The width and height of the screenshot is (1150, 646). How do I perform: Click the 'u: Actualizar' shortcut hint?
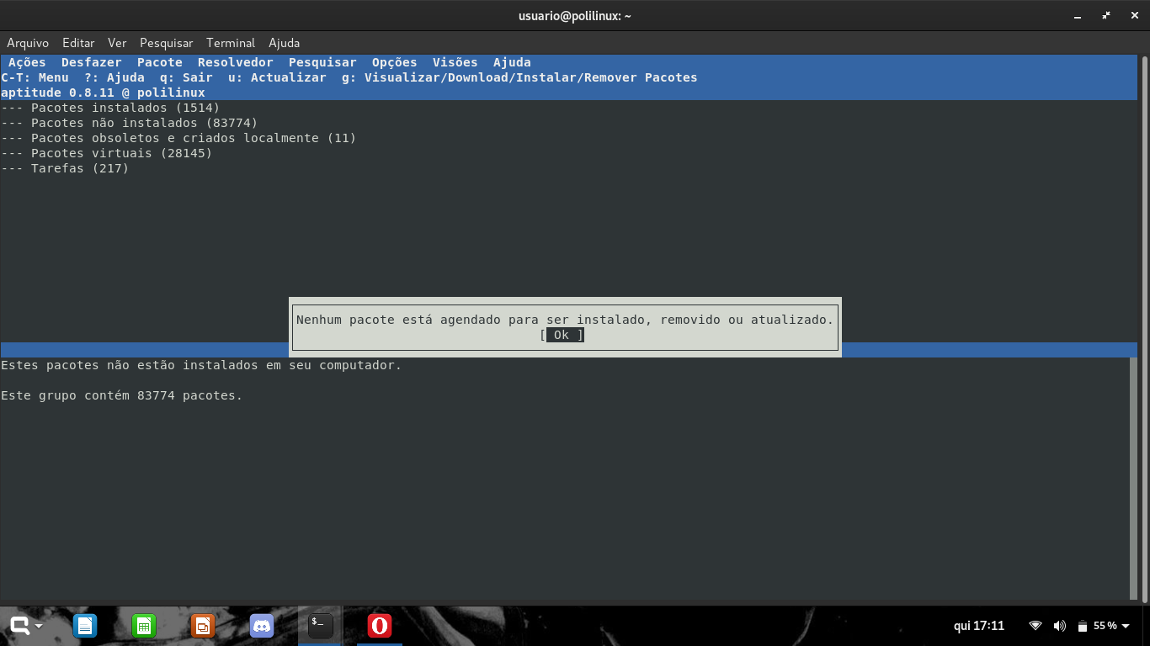coord(277,77)
